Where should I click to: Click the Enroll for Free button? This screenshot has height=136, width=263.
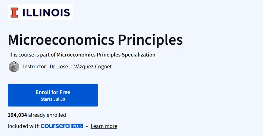[53, 95]
